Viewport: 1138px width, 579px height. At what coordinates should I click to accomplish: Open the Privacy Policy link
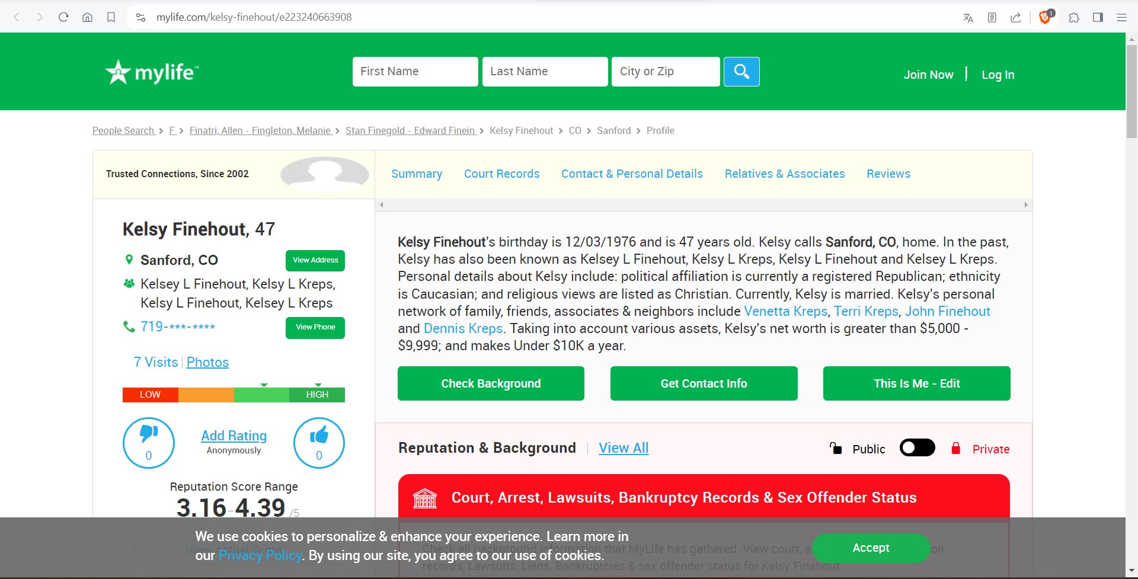point(260,555)
